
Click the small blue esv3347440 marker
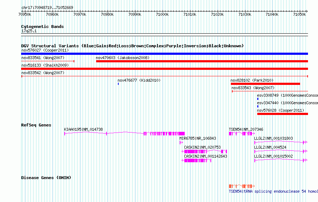[x=258, y=106]
